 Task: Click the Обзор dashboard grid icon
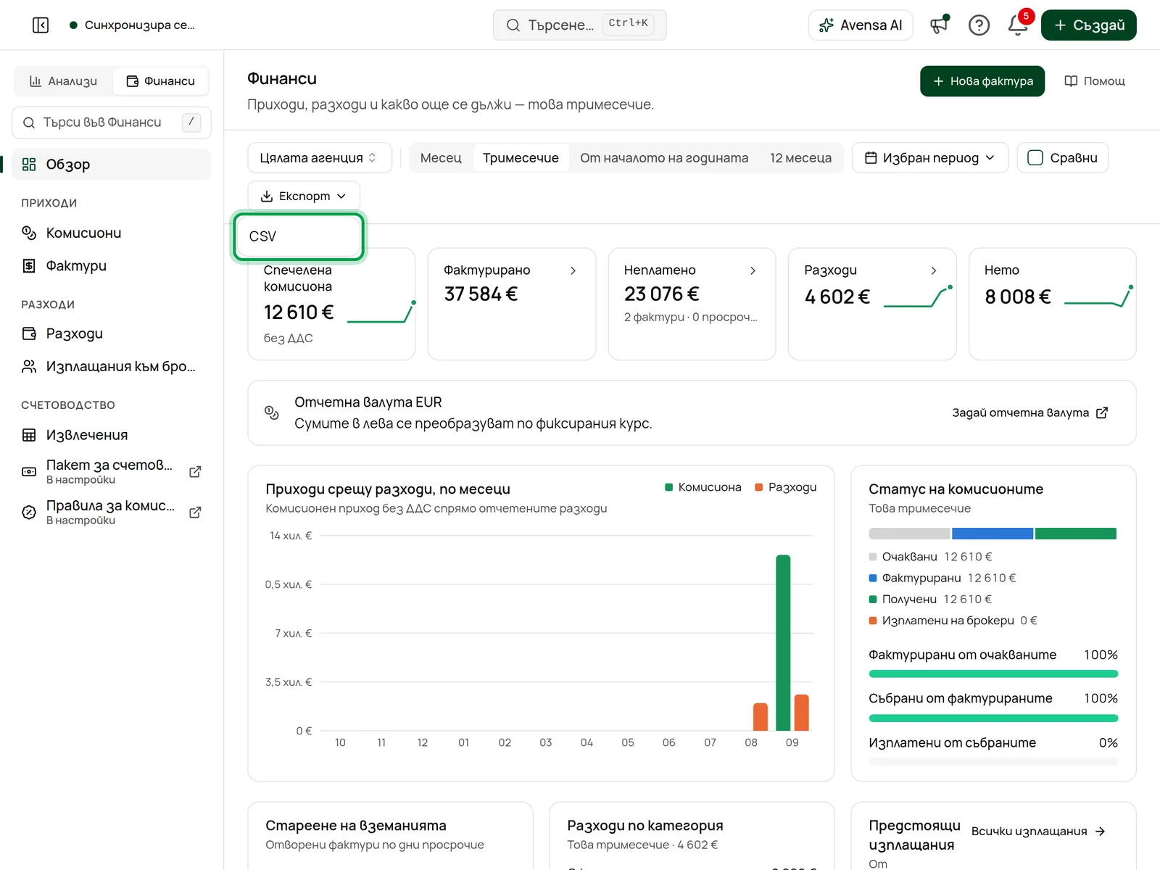(x=29, y=165)
